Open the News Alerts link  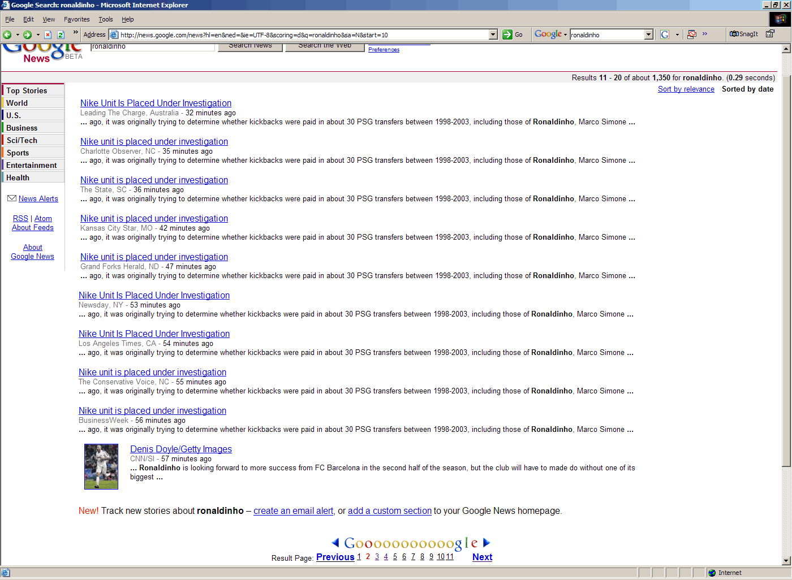[x=38, y=198]
